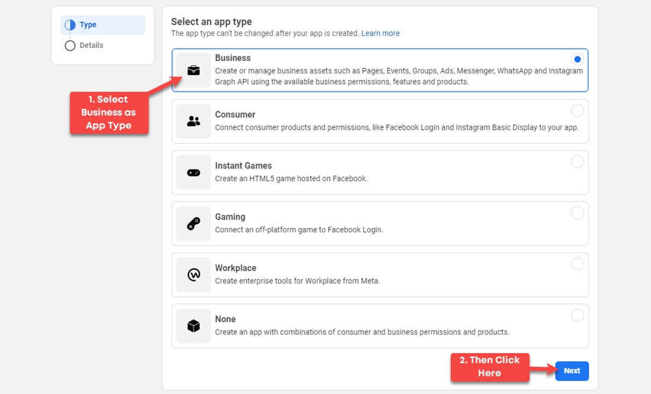Pick the Gaming radio button
The image size is (651, 394).
(x=577, y=213)
